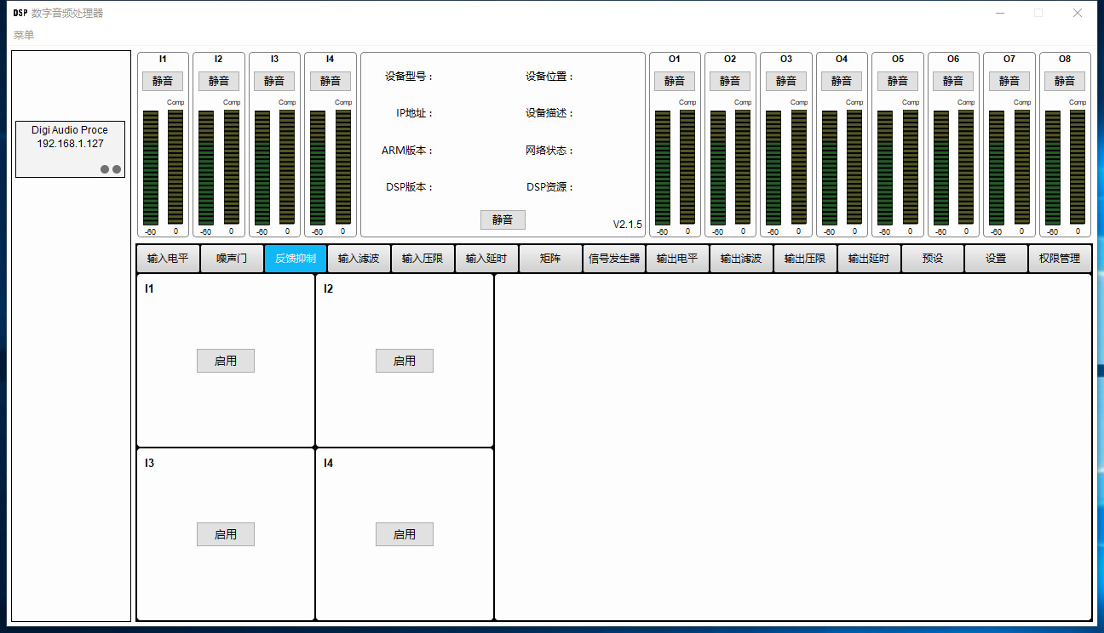Mute input channel I1
The width and height of the screenshot is (1104, 633).
point(163,81)
